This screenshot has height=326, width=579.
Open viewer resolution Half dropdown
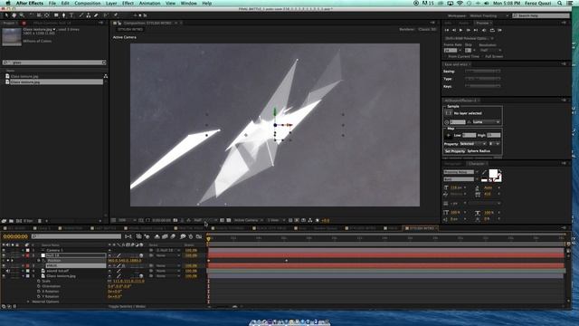(x=205, y=220)
